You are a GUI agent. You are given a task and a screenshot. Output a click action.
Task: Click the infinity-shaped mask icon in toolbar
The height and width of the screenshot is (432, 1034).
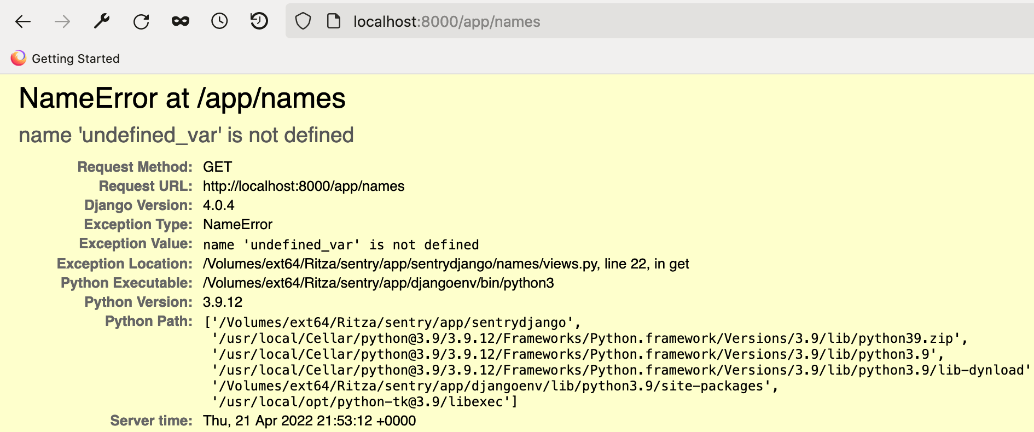[181, 21]
